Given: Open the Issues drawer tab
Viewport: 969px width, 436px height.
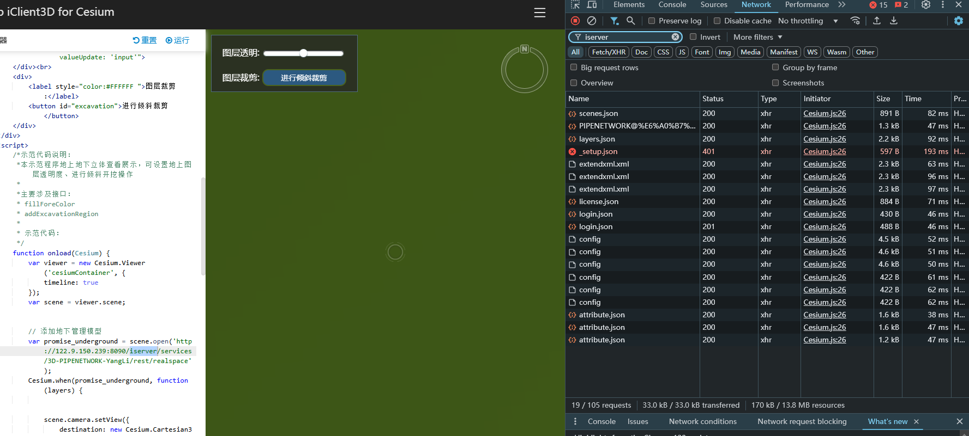Looking at the screenshot, I should point(637,421).
